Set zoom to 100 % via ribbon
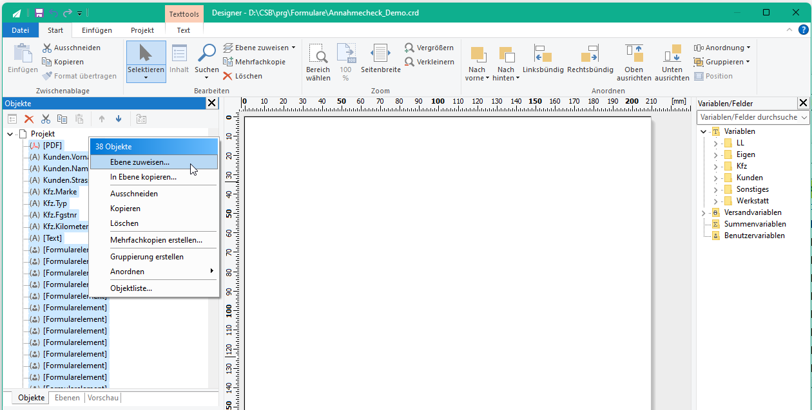812x410 pixels. 345,62
